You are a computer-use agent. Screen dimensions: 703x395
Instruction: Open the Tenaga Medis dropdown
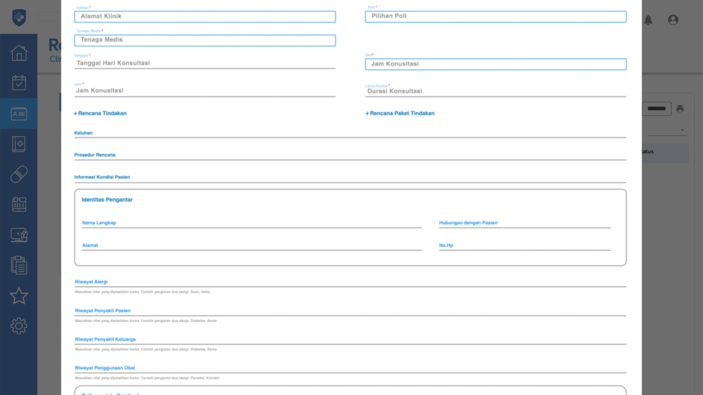(205, 40)
